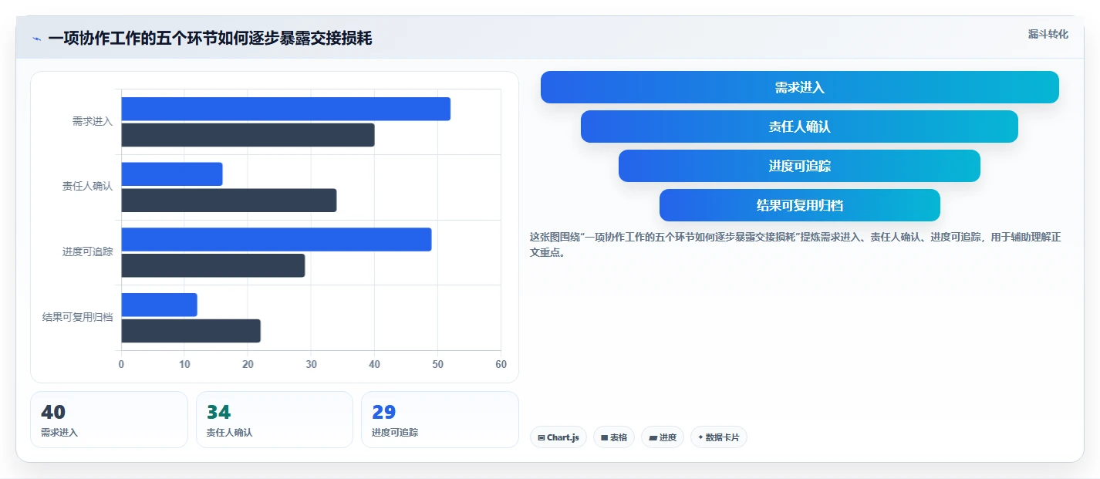Screen dimensions: 1100x479
Task: Click the x-axis tick labeled 60
Action: coord(501,364)
